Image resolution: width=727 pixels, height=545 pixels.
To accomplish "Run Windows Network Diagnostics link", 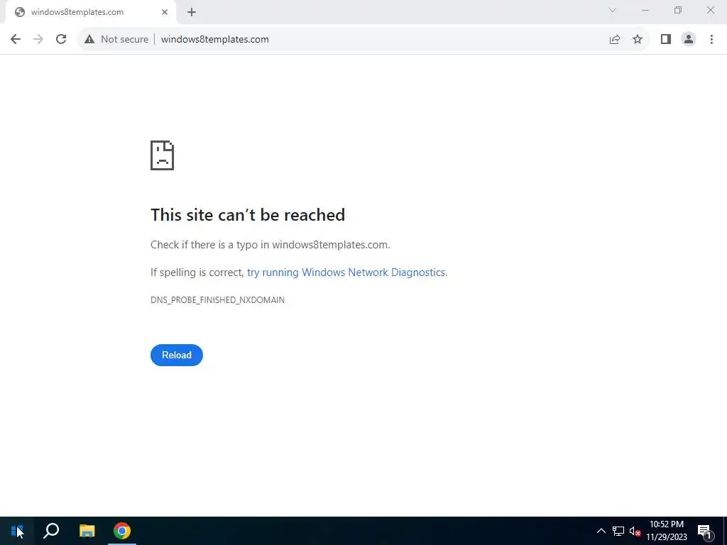I will click(x=346, y=272).
